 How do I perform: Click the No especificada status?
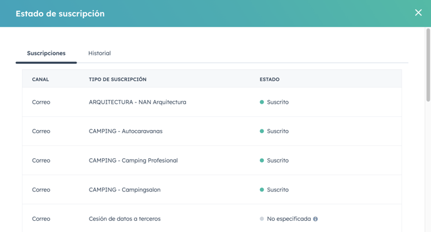click(x=285, y=219)
